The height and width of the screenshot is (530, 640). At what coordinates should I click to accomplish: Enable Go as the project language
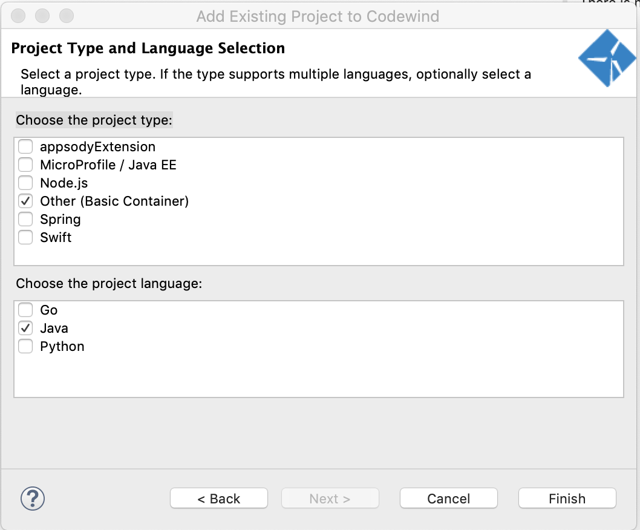tap(25, 310)
